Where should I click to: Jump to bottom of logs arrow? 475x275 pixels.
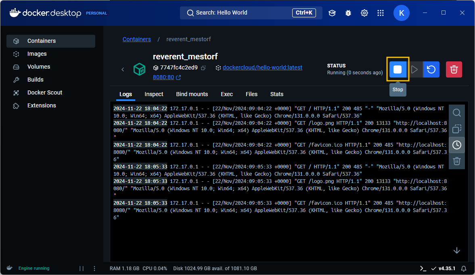click(457, 250)
